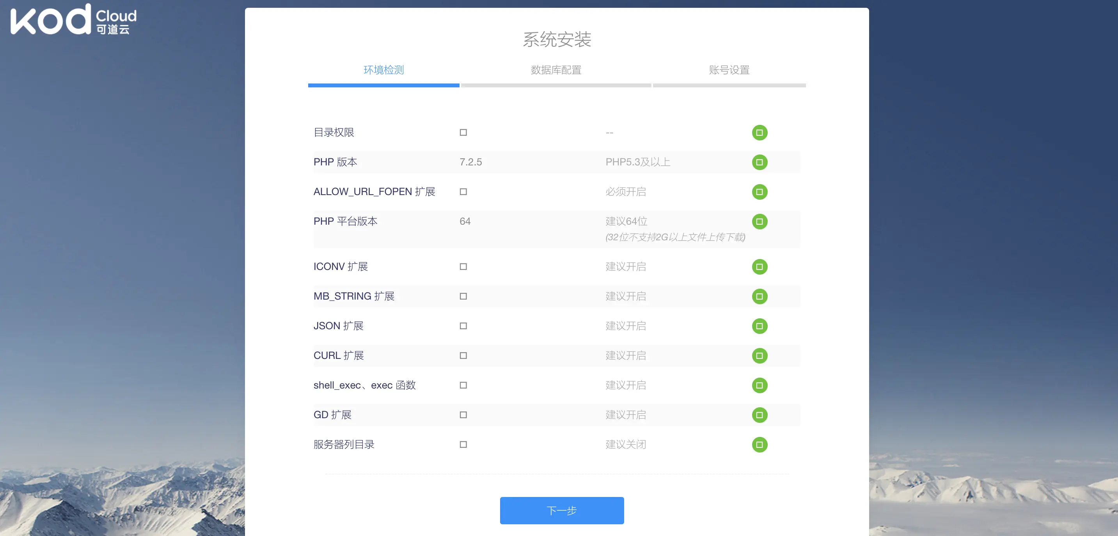This screenshot has width=1118, height=536.
Task: Click green status icon for JSON 扩展 row
Action: [760, 326]
